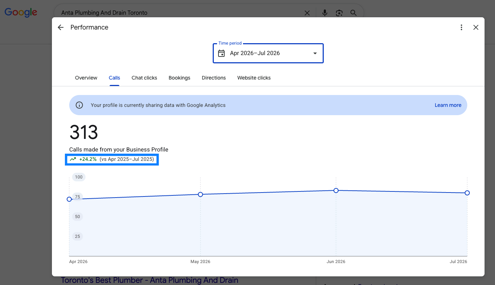Switch to the Bookings tab
The image size is (495, 285).
point(180,78)
